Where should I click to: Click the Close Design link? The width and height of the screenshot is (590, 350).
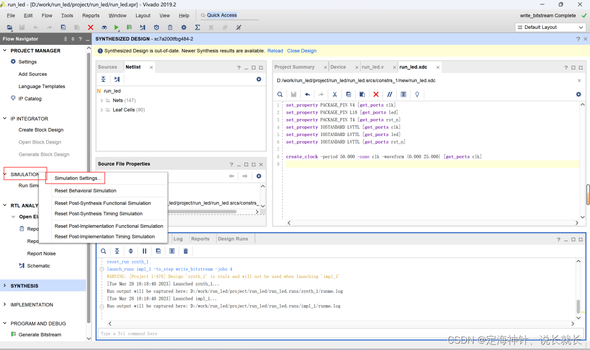(302, 51)
